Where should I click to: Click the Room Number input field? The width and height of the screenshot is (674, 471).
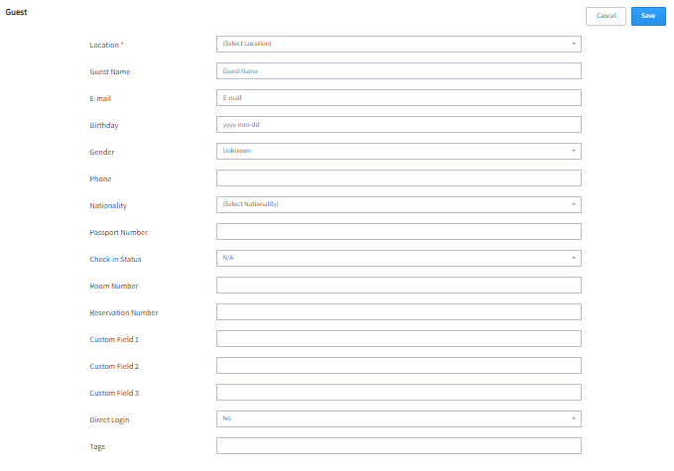pos(399,286)
